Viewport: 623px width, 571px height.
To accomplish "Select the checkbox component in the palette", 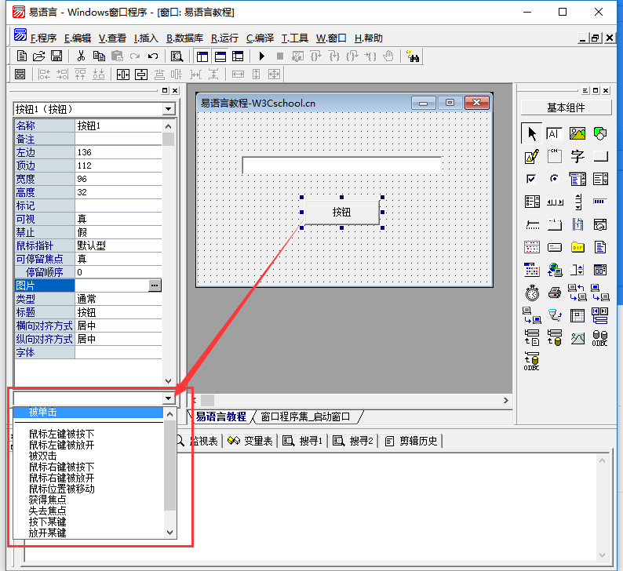I will 531,179.
